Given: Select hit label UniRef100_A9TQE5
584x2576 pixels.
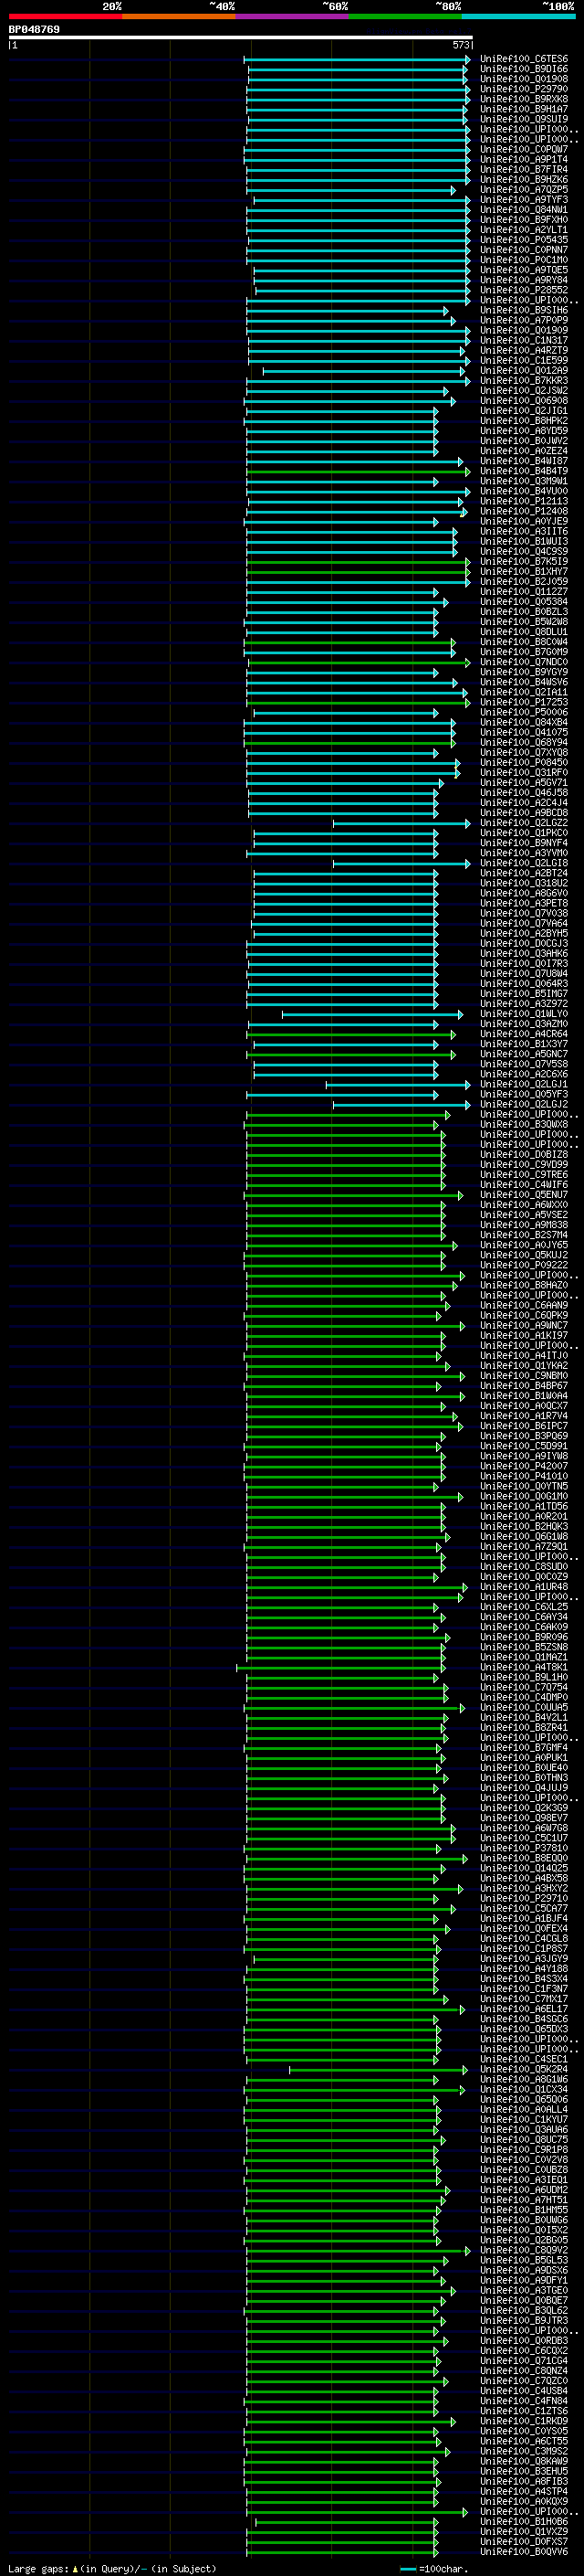Looking at the screenshot, I should point(524,270).
